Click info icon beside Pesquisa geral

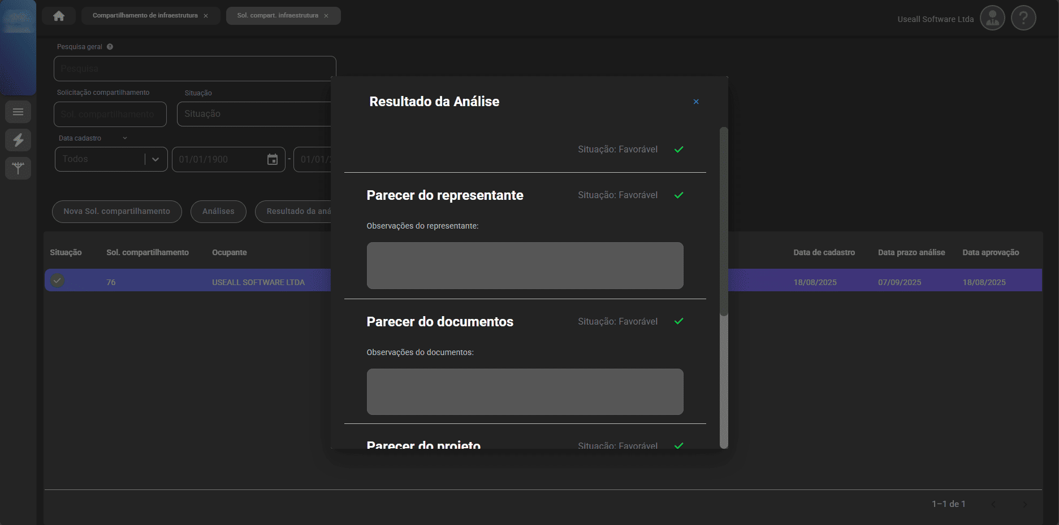coord(110,47)
